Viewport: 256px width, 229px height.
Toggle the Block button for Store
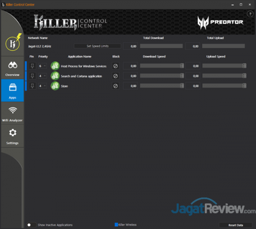[x=116, y=86]
